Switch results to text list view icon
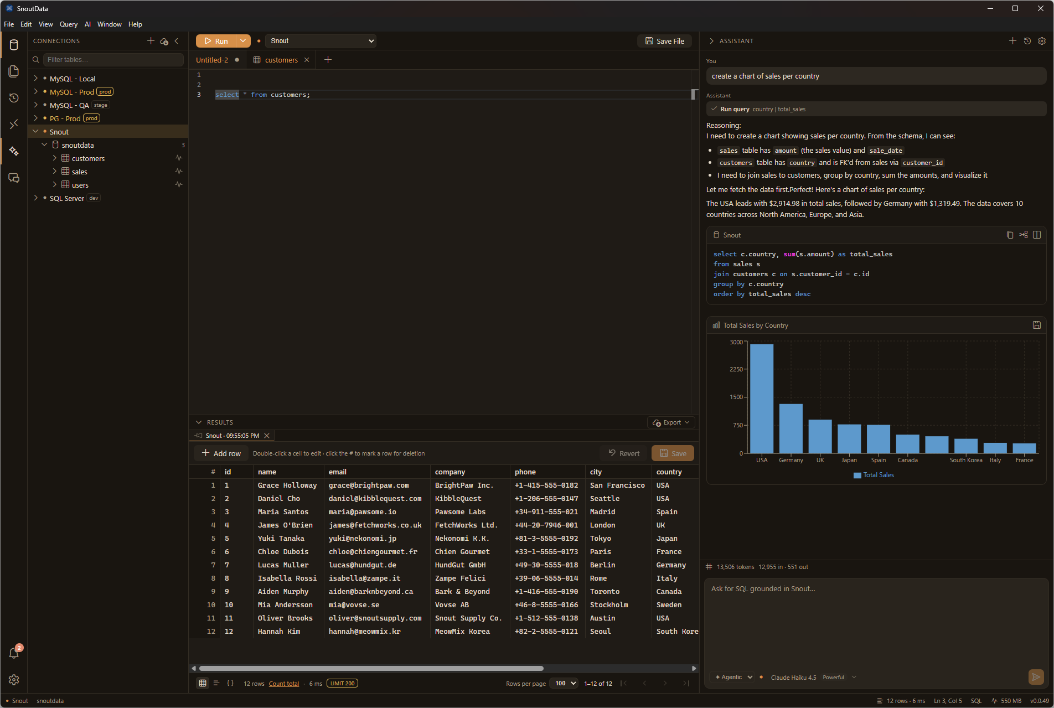Image resolution: width=1054 pixels, height=708 pixels. click(x=216, y=683)
